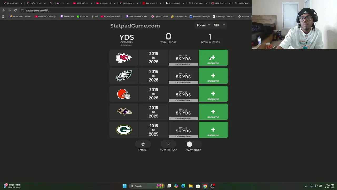Image resolution: width=337 pixels, height=190 pixels.
Task: Switch to the SleeperM browser tab
Action: pos(127,3)
